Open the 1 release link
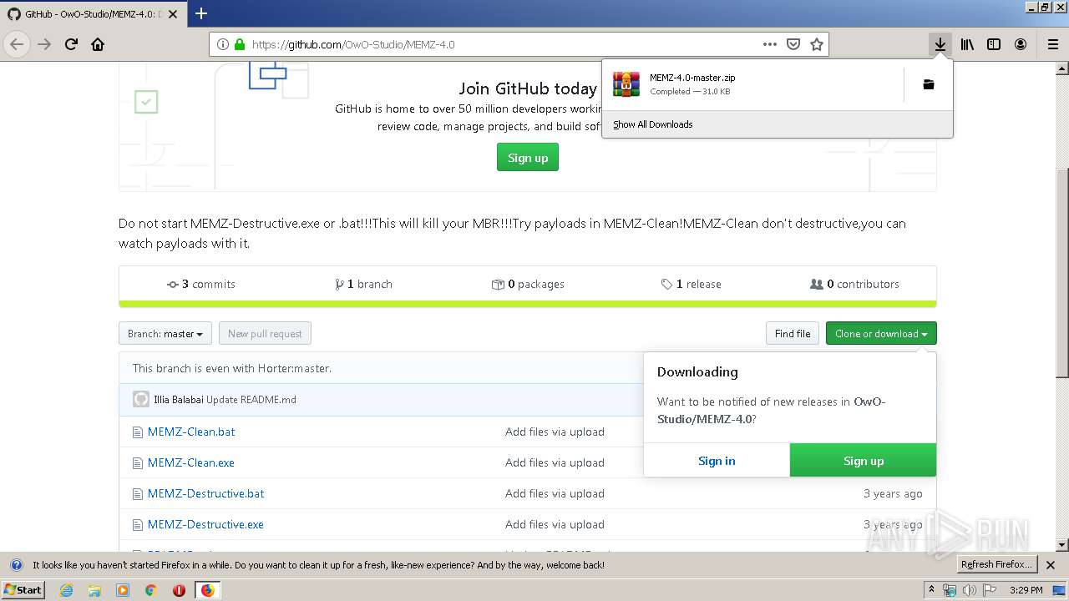This screenshot has width=1069, height=601. point(691,284)
